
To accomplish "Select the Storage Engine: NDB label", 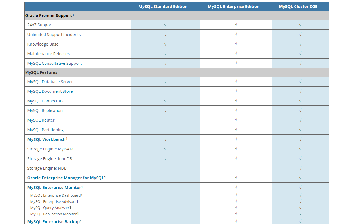I will click(47, 168).
